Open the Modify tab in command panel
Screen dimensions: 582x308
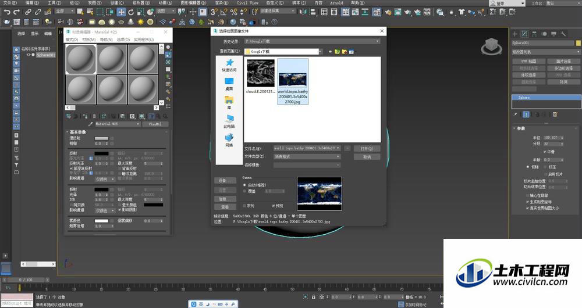coord(524,34)
